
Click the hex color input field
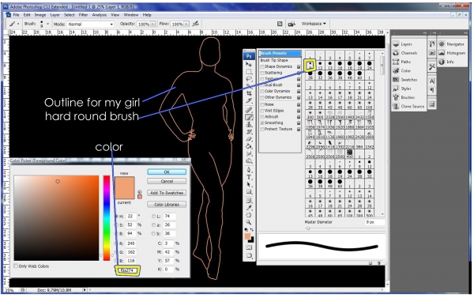click(127, 270)
